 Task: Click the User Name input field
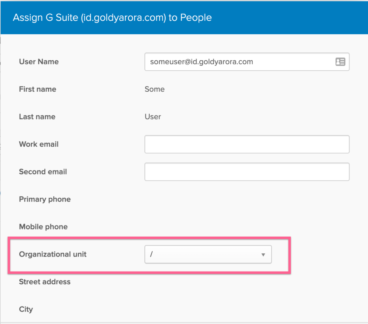[247, 62]
